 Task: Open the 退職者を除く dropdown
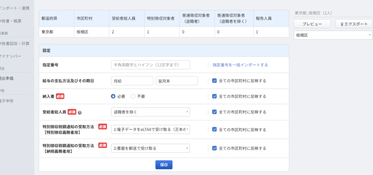pos(150,112)
